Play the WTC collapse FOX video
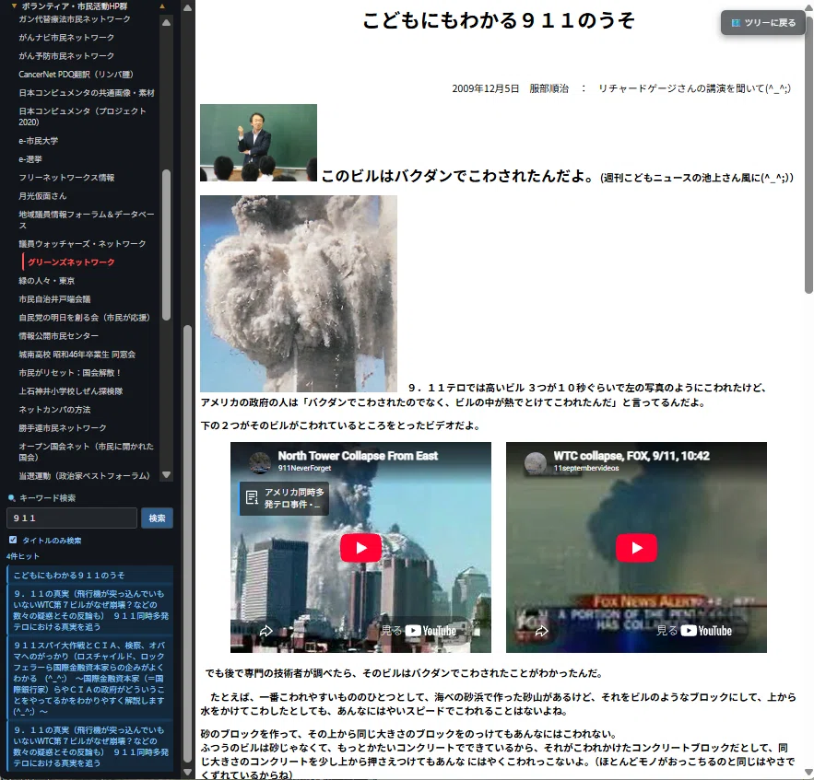 click(636, 548)
